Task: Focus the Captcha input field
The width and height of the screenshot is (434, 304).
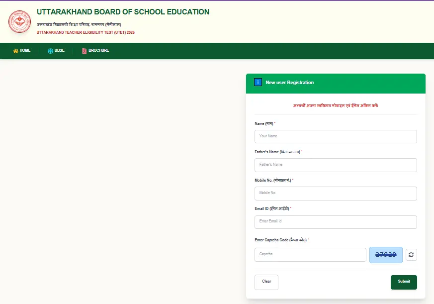Action: point(310,255)
